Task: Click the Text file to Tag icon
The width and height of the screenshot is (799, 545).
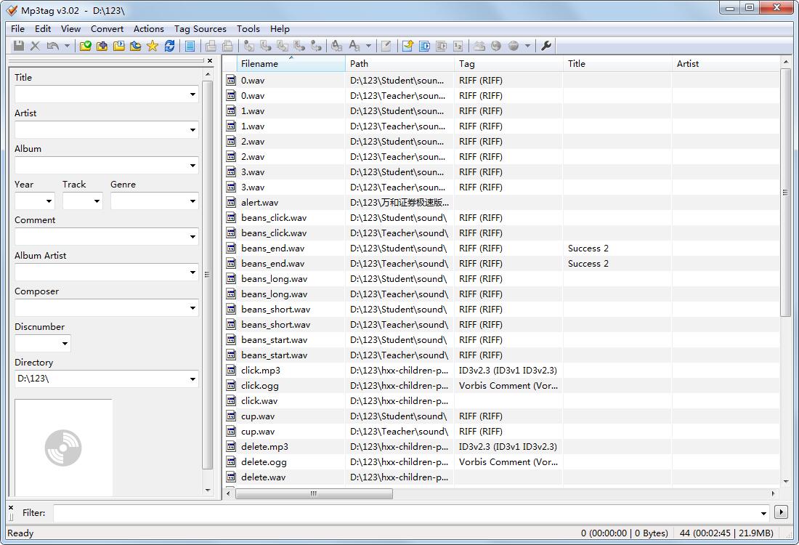Action: click(x=299, y=46)
